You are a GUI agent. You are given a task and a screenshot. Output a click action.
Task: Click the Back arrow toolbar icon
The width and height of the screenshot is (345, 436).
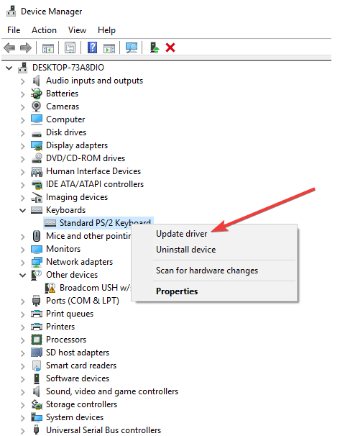tap(9, 47)
